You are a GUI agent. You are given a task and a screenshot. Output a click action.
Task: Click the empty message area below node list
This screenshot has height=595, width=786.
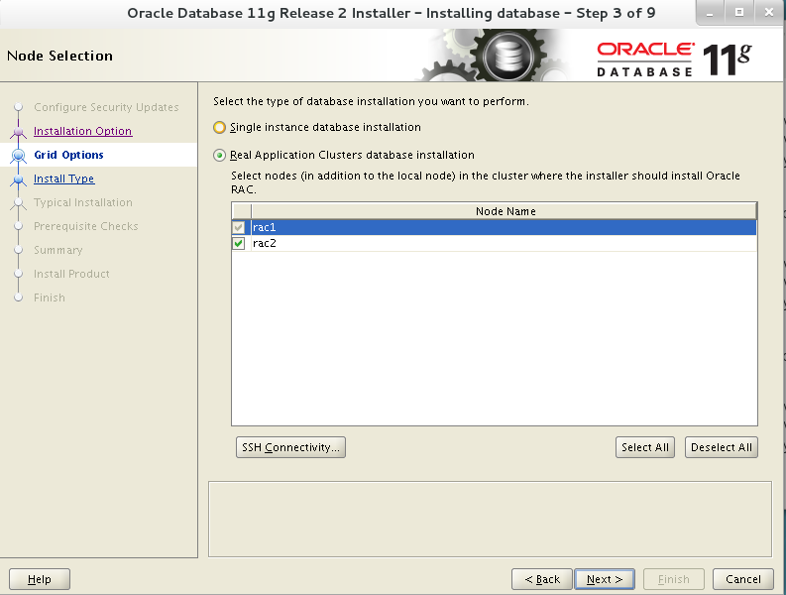pyautogui.click(x=490, y=520)
